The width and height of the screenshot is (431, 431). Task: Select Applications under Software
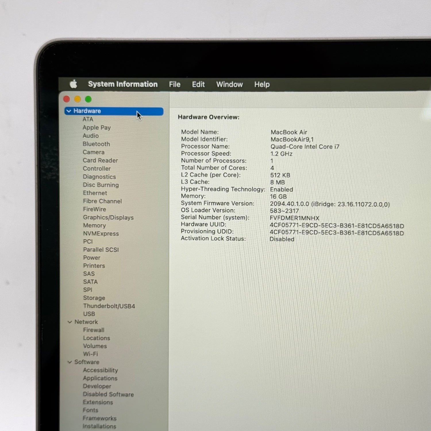pyautogui.click(x=100, y=378)
